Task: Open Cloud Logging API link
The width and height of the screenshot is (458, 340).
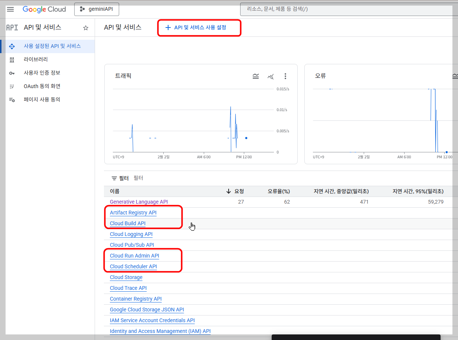Action: pos(131,234)
